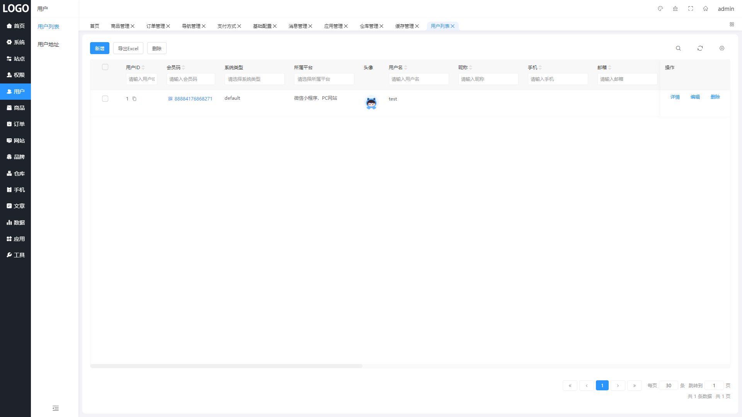Click the search magnifier icon above table
The image size is (742, 417).
[678, 48]
